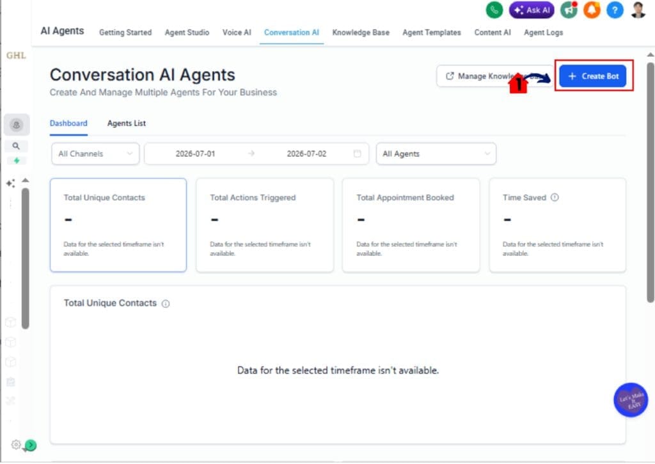
Task: Select the Dashboard sub-tab
Action: 68,124
